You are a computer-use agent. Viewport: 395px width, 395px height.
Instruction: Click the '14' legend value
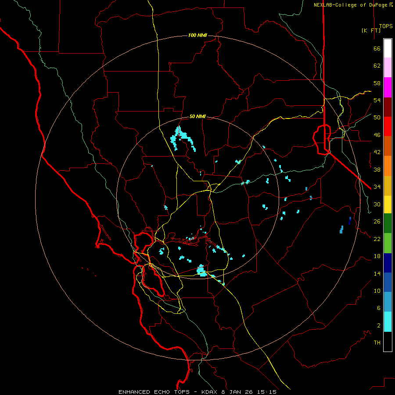click(x=377, y=273)
